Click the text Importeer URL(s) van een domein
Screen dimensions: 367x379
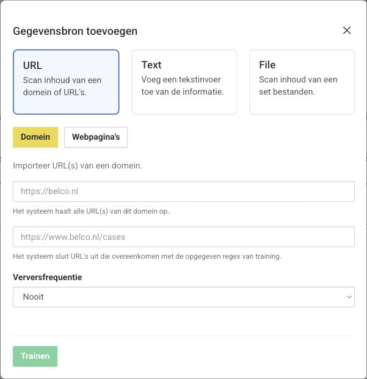[78, 165]
